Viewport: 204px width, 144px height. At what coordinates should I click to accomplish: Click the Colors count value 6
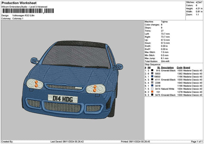tap(197, 5)
